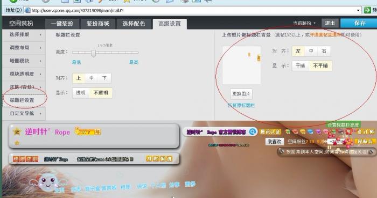Click the 设计帅 badge

[366, 131]
